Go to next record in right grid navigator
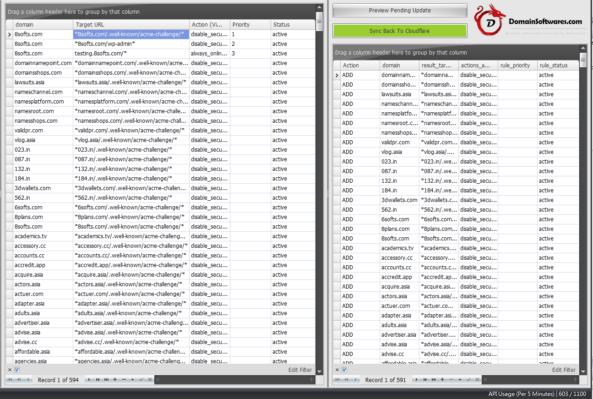This screenshot has width=593, height=399. (417, 380)
